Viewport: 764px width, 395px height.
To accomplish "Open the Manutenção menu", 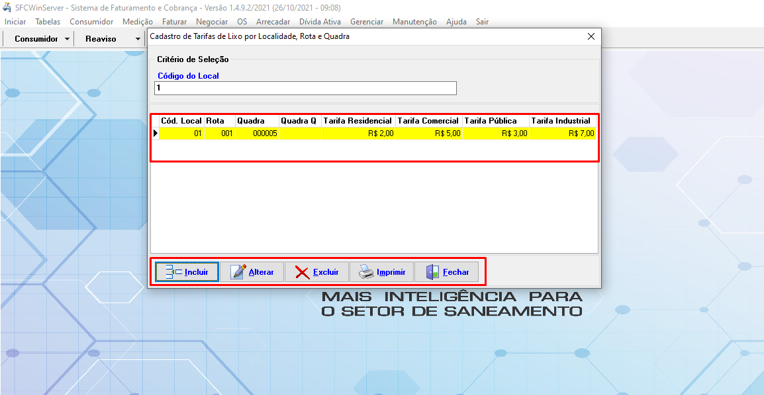I will [414, 22].
